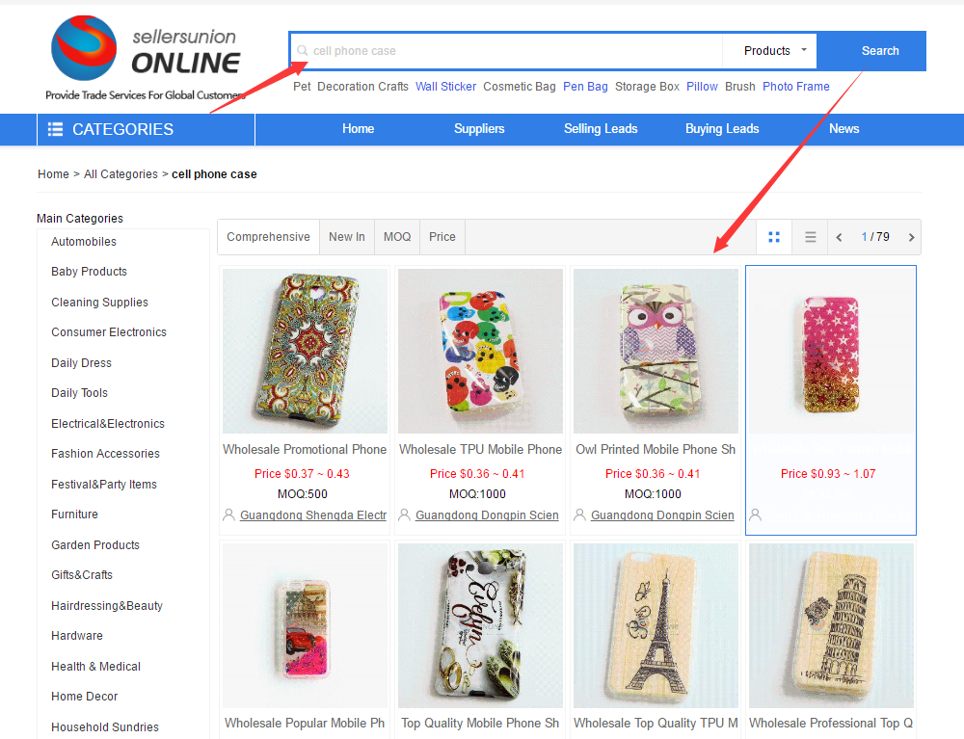Switch to list view layout

810,236
